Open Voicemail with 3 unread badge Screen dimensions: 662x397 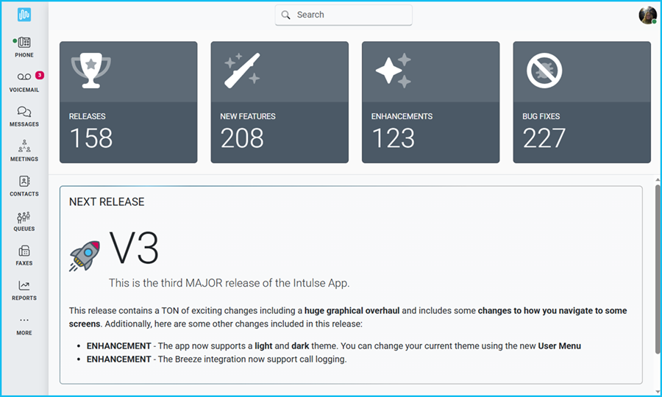(24, 81)
